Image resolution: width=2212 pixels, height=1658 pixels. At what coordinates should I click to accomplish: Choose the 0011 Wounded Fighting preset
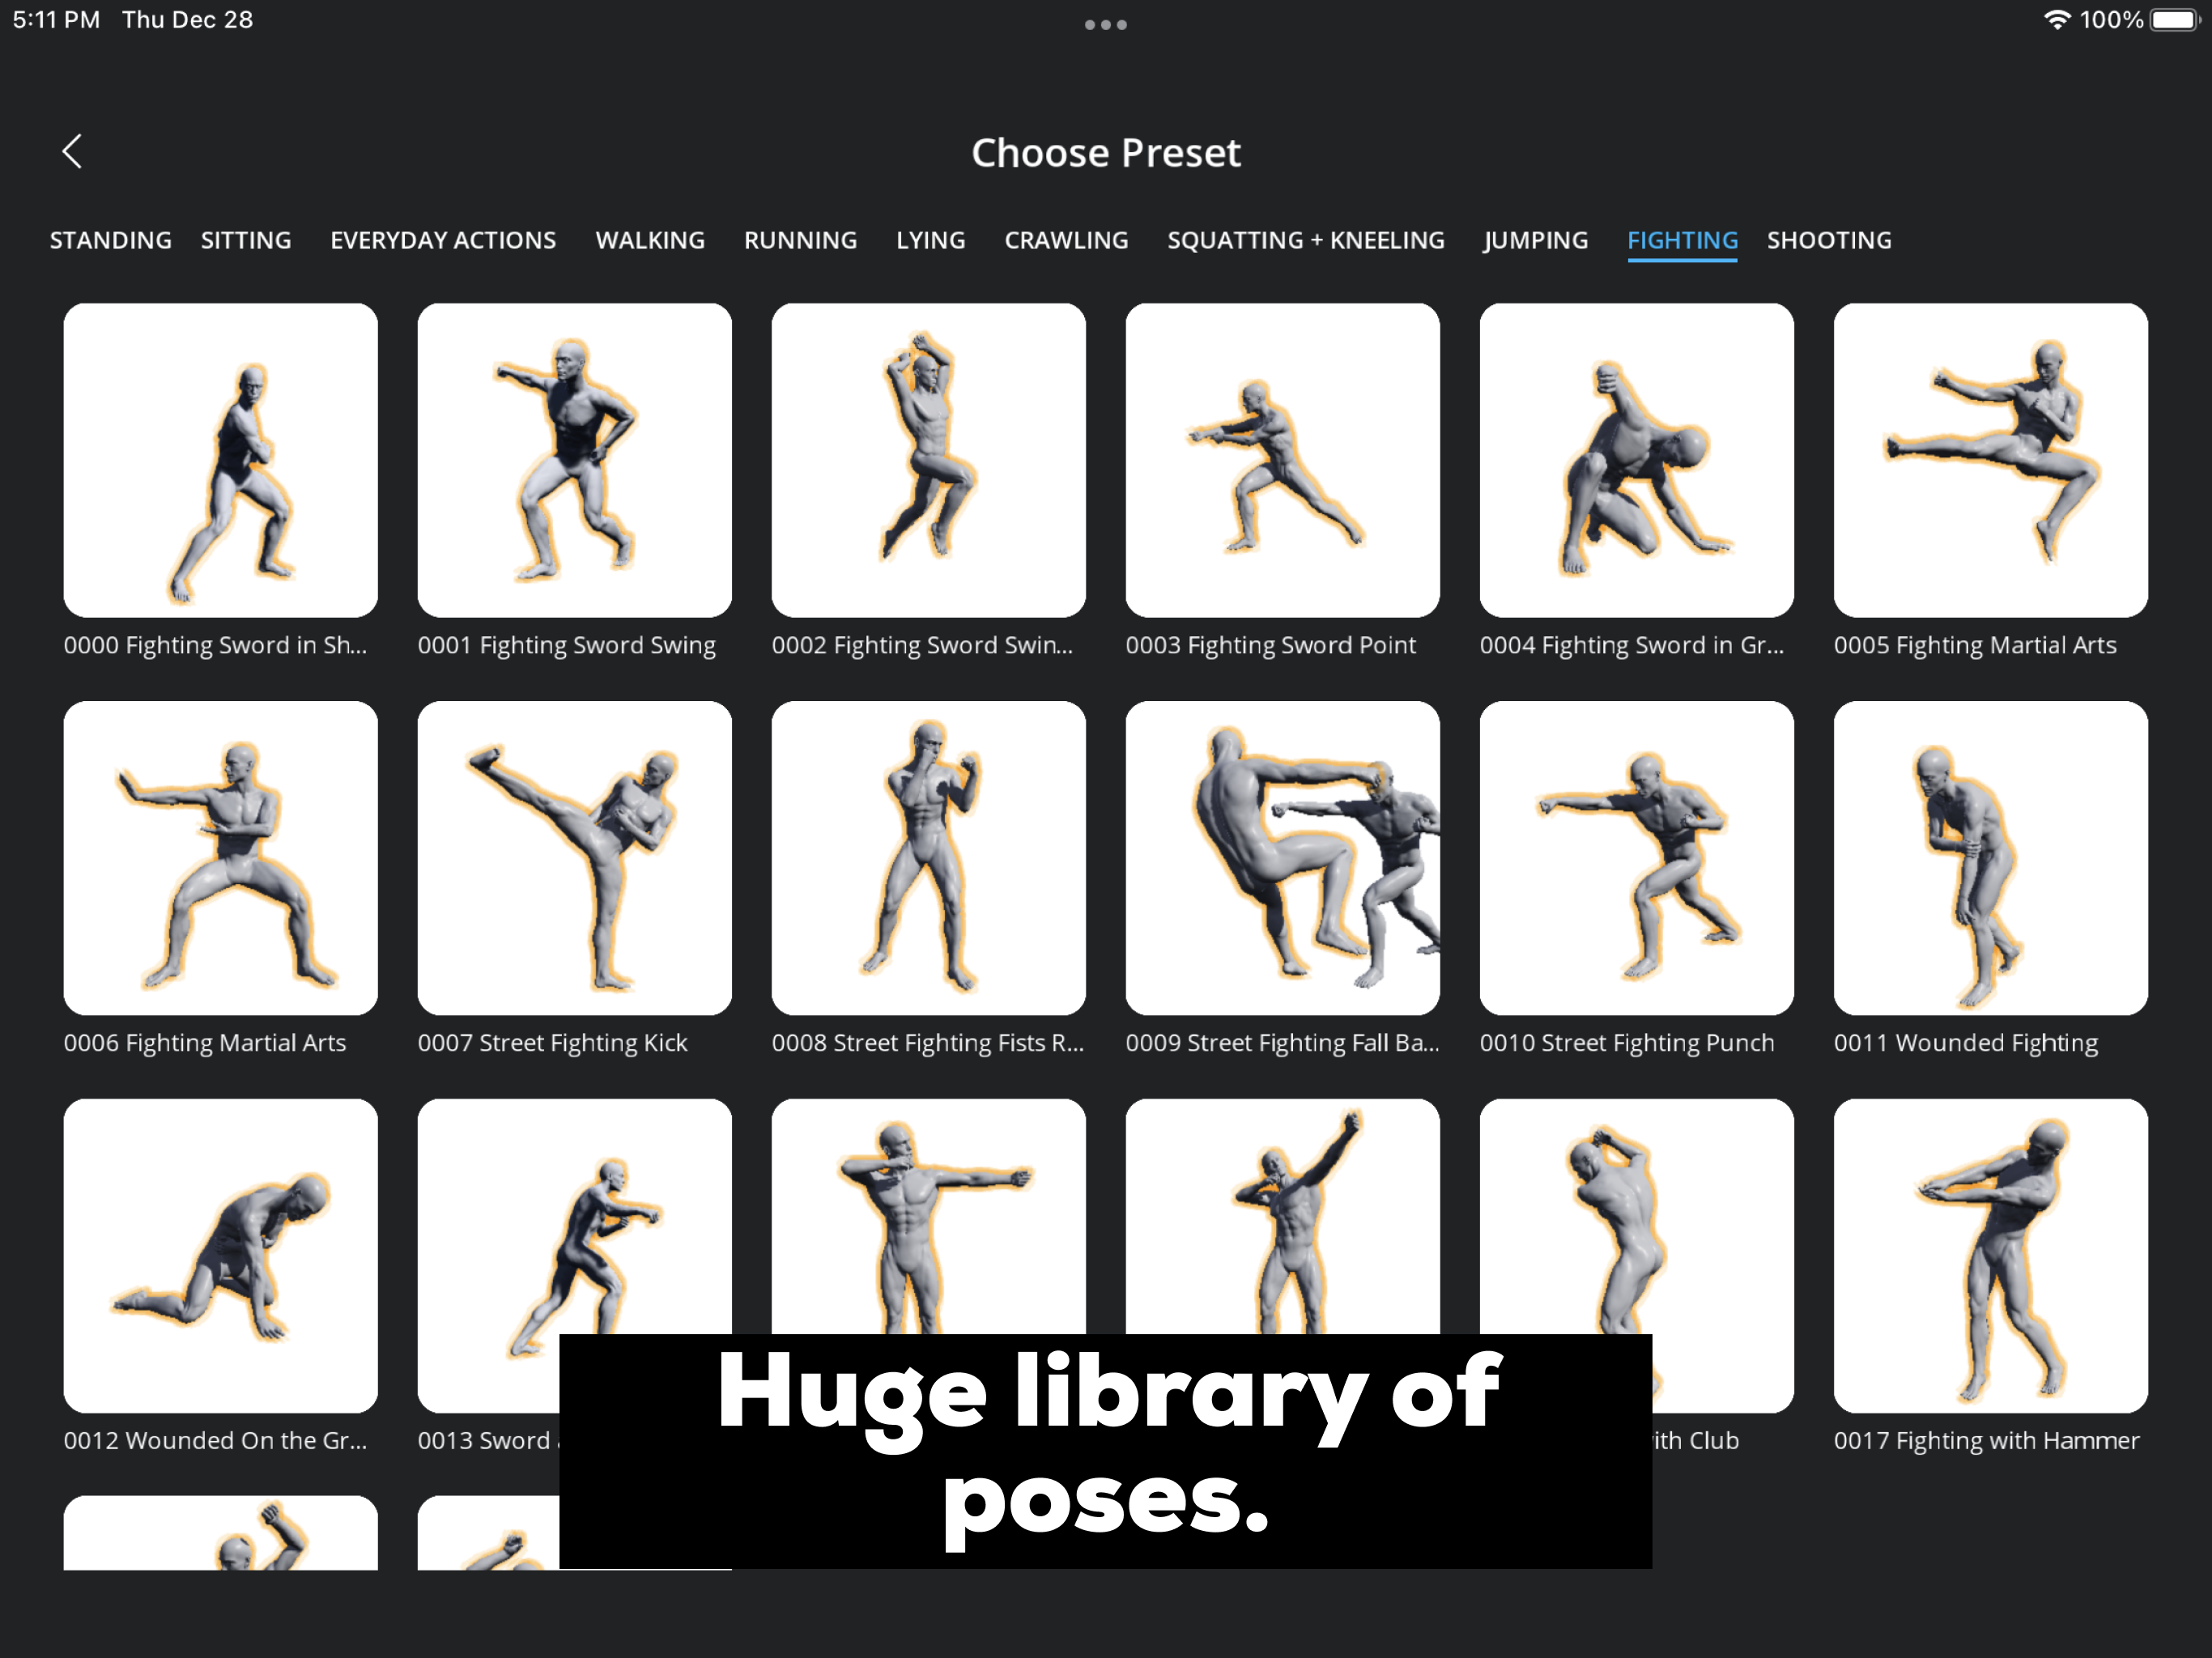pos(1990,858)
